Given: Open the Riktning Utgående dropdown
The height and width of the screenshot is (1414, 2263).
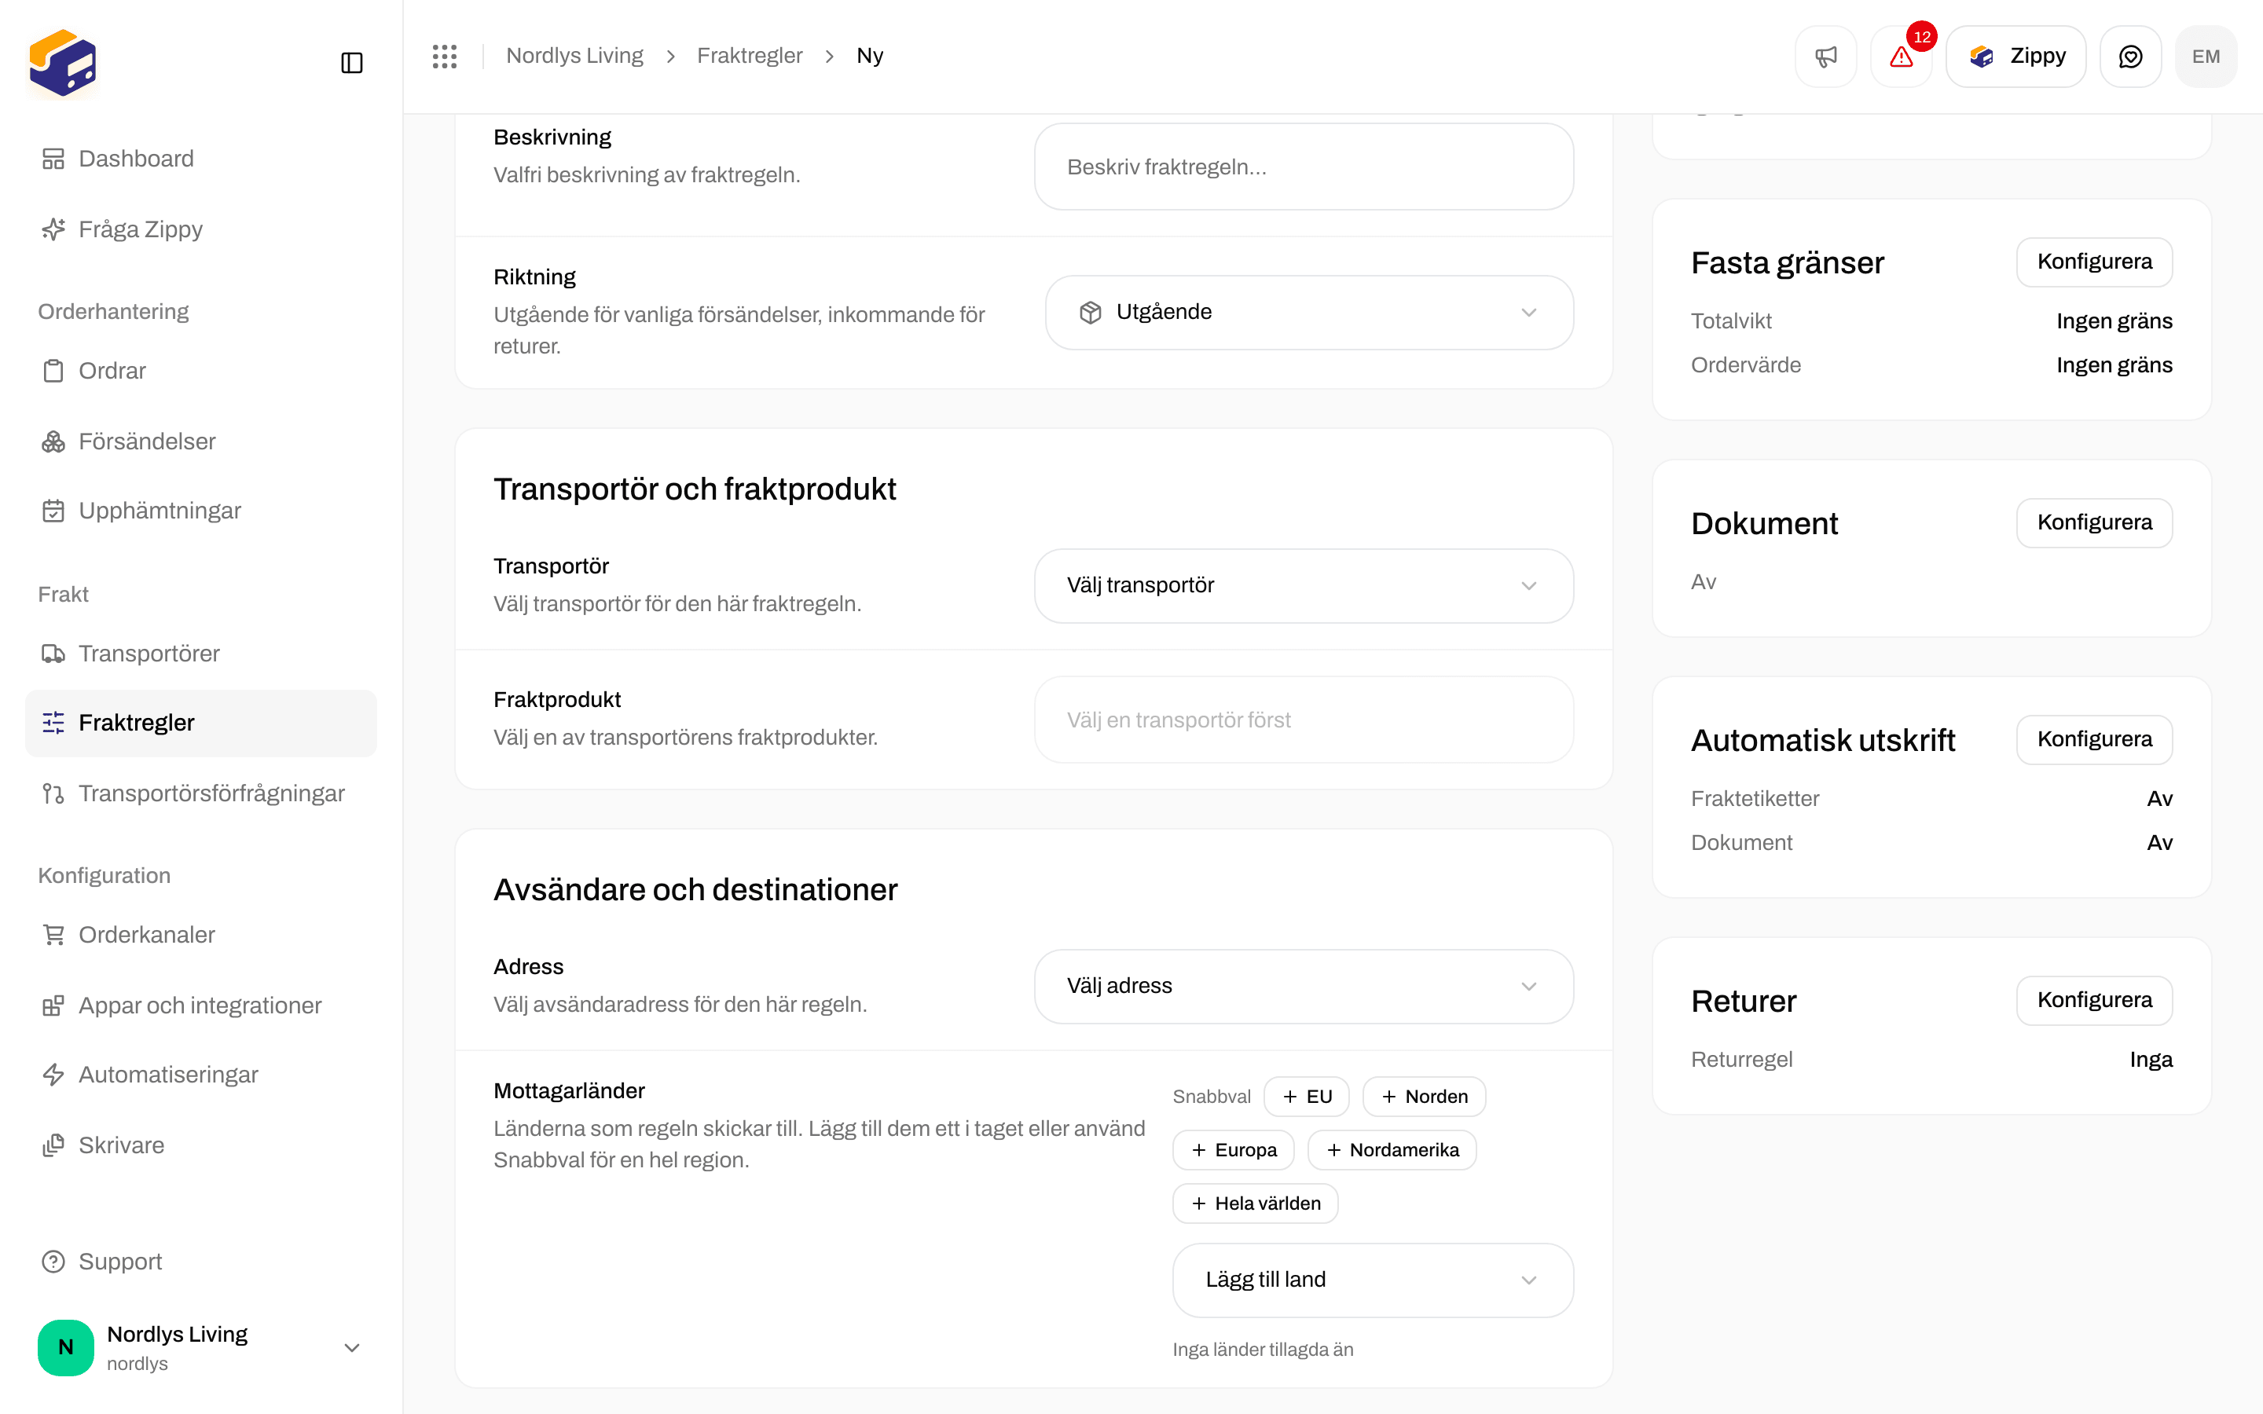Looking at the screenshot, I should tap(1309, 313).
